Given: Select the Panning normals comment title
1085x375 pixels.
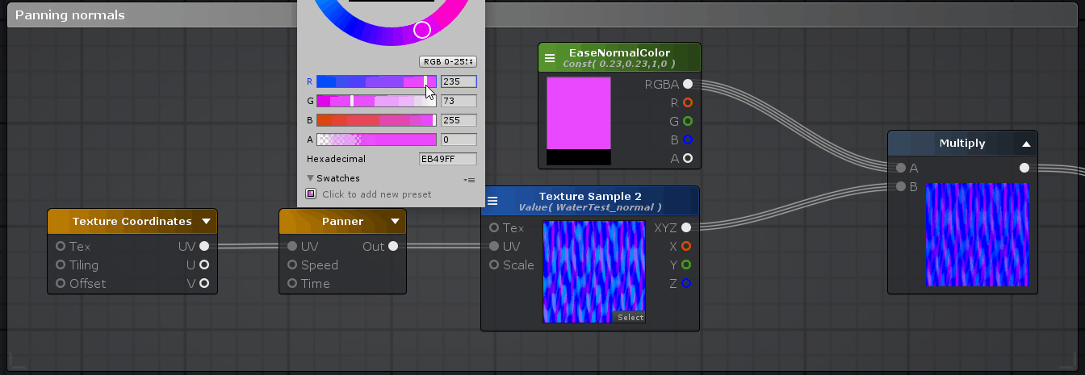Looking at the screenshot, I should pos(70,15).
